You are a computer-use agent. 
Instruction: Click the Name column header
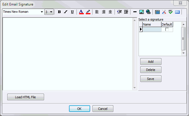coord(152,24)
